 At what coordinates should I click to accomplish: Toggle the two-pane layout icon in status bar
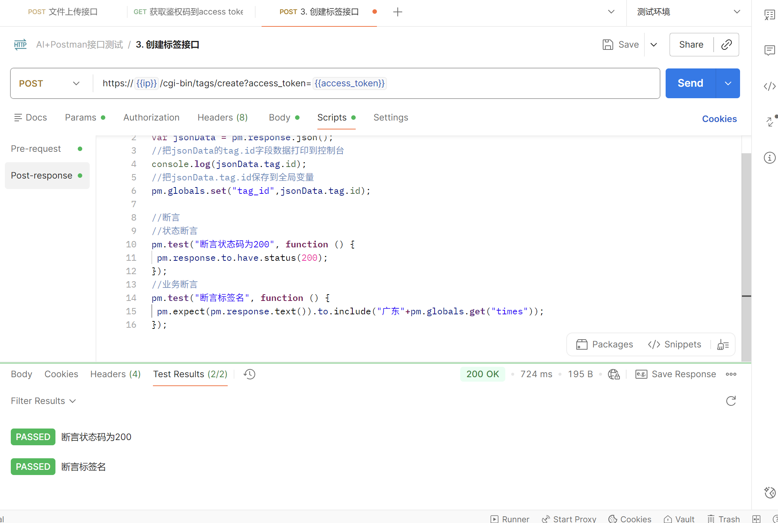[x=756, y=519]
